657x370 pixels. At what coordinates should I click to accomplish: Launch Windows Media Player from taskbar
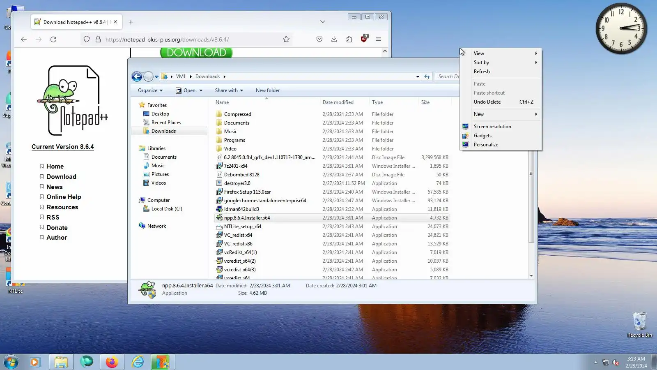[x=35, y=362]
